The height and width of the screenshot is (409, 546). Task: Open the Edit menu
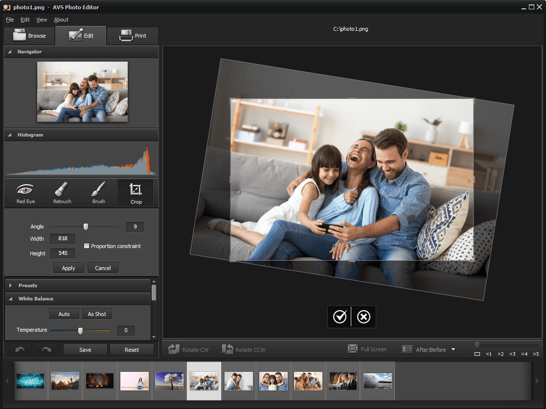pyautogui.click(x=25, y=20)
